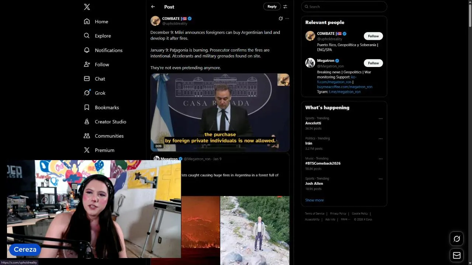Click Grok icon on COMBATE post
The width and height of the screenshot is (472, 265).
[281, 18]
